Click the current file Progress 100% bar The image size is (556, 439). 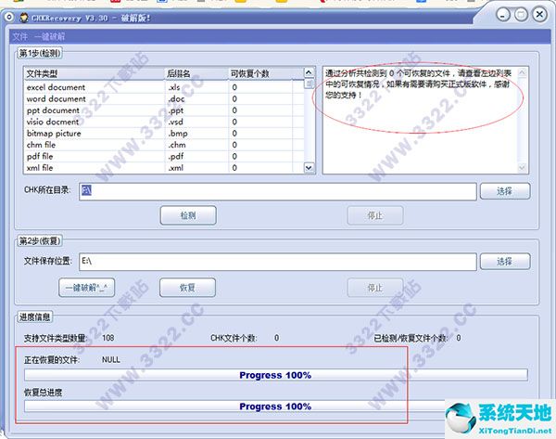click(276, 375)
